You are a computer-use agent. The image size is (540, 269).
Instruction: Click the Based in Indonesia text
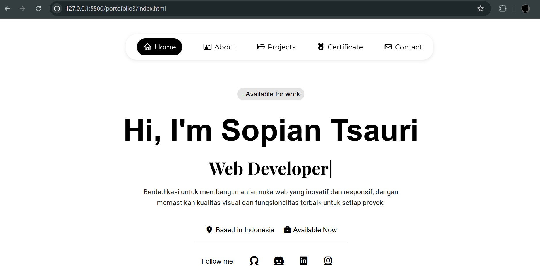245,230
